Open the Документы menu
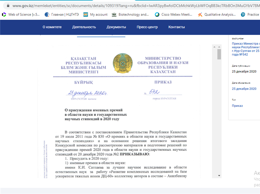This screenshot has height=194, width=260. pos(116,27)
